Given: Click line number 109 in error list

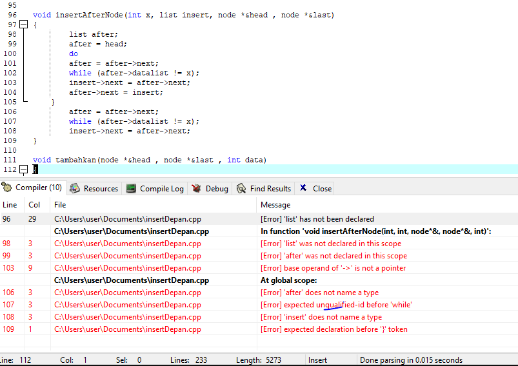Looking at the screenshot, I should click(x=8, y=329).
